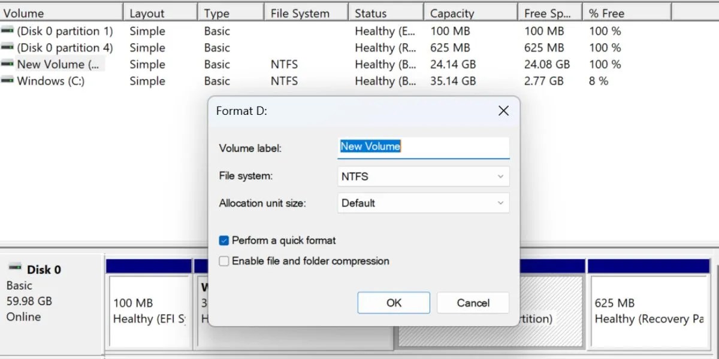The image size is (719, 359).
Task: Enable file and folder compression
Action: [x=223, y=261]
